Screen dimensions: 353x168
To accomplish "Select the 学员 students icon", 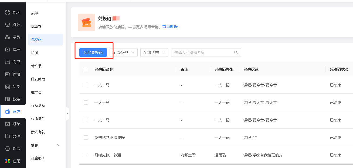I will 8,37.
